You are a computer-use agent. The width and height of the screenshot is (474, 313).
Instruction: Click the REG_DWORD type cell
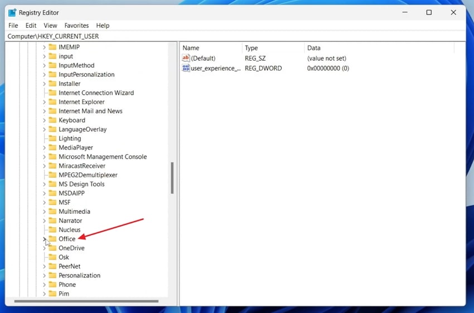coord(263,68)
